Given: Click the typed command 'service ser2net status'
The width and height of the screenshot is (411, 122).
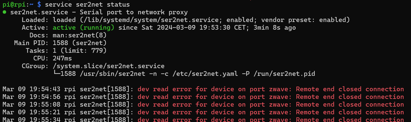Looking at the screenshot, I should coord(87,4).
